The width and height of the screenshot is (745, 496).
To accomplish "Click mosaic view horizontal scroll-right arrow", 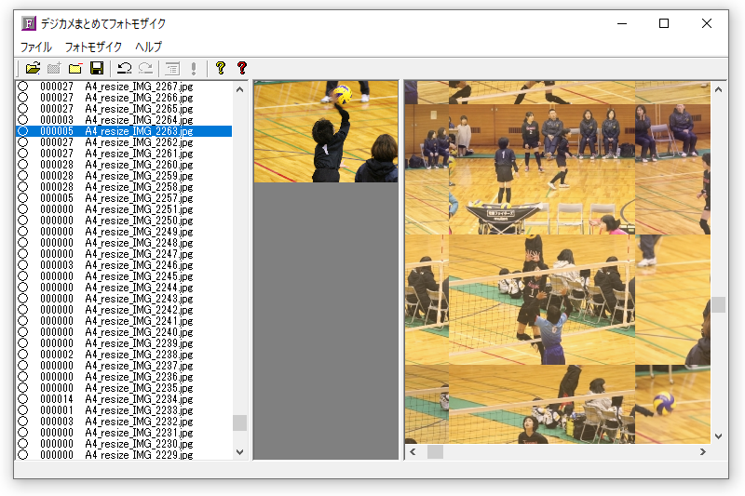I will [703, 452].
